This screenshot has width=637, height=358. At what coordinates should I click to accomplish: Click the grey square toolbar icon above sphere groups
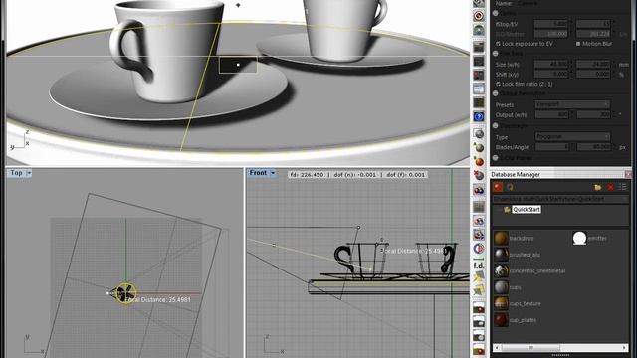(479, 207)
